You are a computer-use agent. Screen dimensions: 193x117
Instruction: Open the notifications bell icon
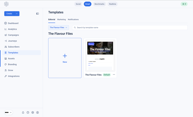(23, 112)
